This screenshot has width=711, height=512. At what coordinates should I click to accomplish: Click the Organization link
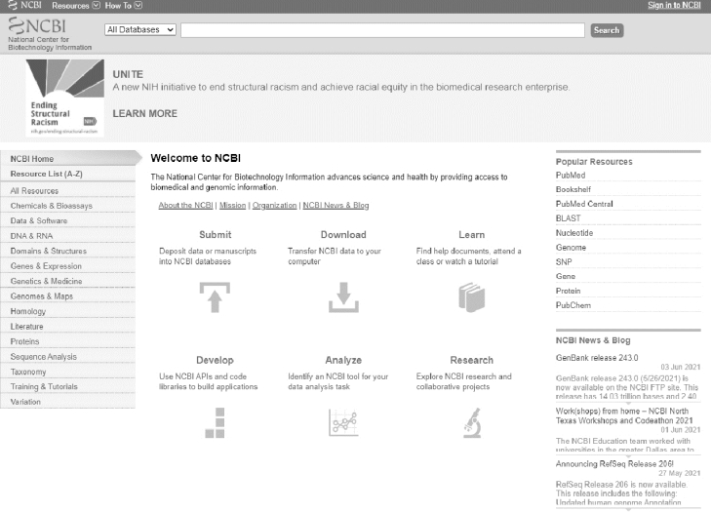click(x=274, y=206)
